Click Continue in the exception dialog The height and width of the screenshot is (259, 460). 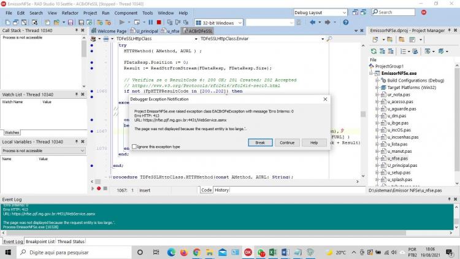click(287, 142)
